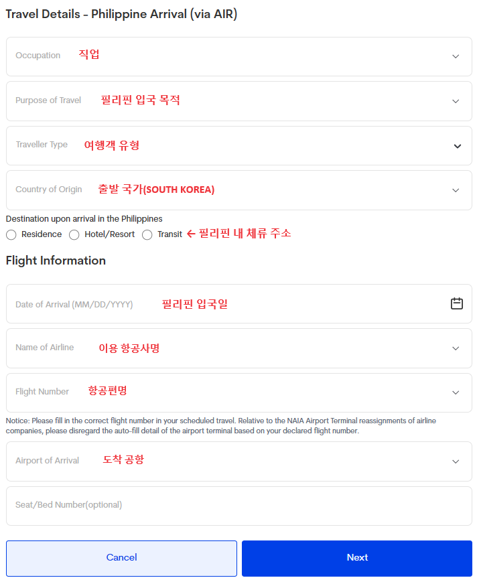Choose Hotel/Resort as the destination
This screenshot has height=582, width=479.
(x=74, y=234)
